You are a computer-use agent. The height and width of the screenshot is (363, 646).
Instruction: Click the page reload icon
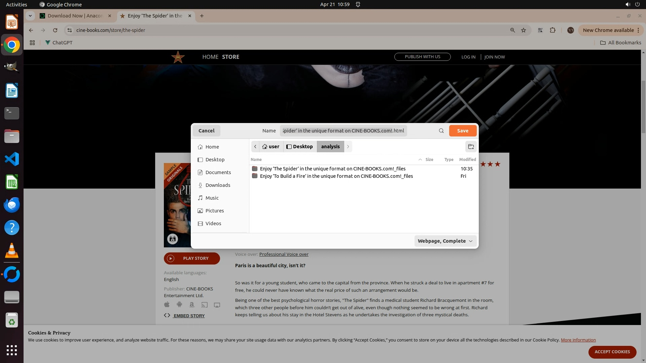[x=55, y=30]
